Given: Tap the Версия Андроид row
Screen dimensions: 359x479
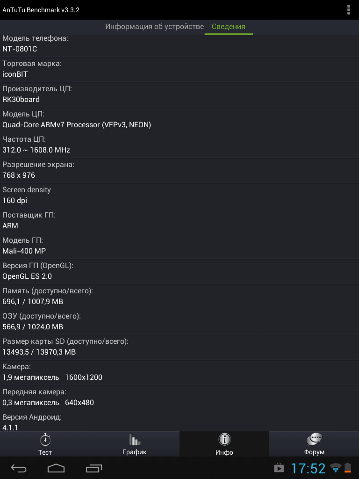Looking at the screenshot, I should tap(179, 421).
